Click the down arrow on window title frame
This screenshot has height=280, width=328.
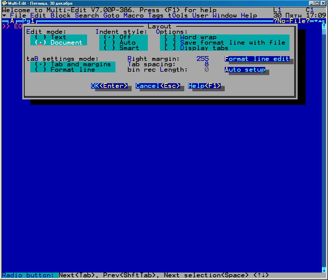pos(316,21)
